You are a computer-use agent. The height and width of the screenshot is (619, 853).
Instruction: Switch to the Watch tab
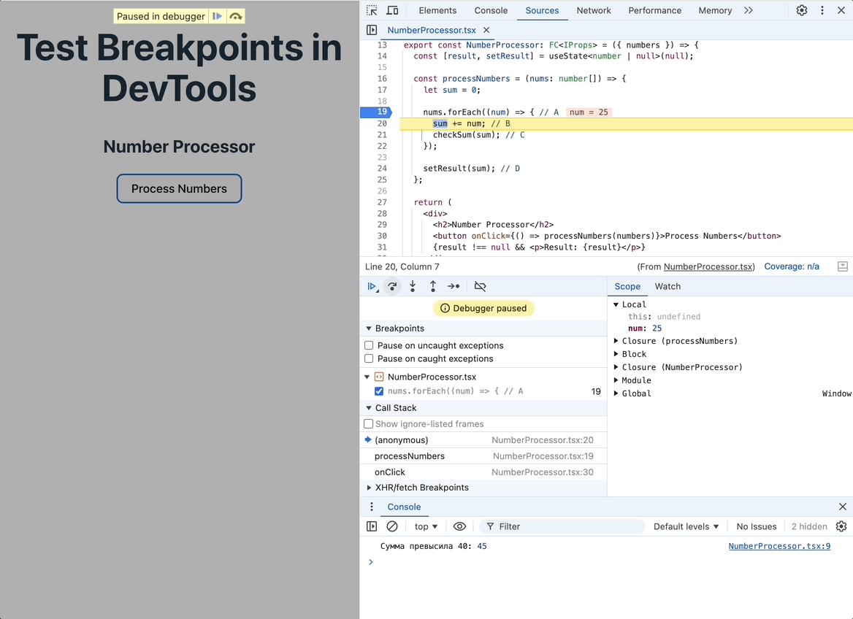668,286
